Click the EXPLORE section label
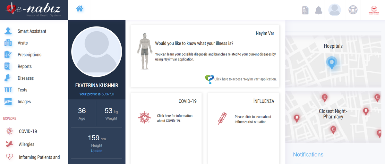Screen dimensions: 385x164 click(x=10, y=118)
